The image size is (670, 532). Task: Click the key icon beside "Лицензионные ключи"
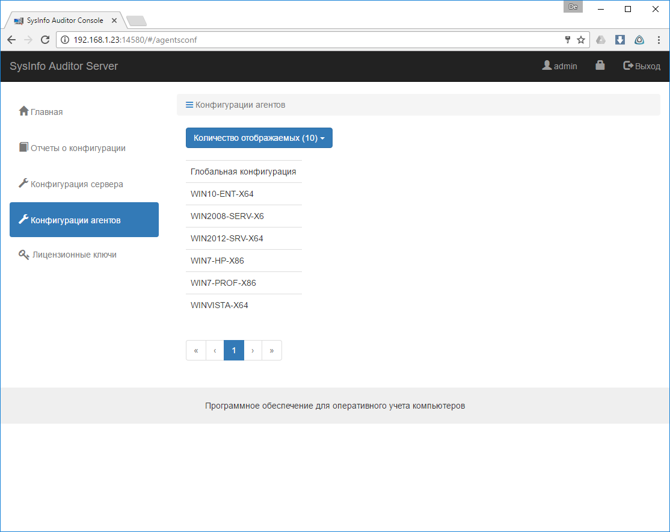(x=23, y=254)
